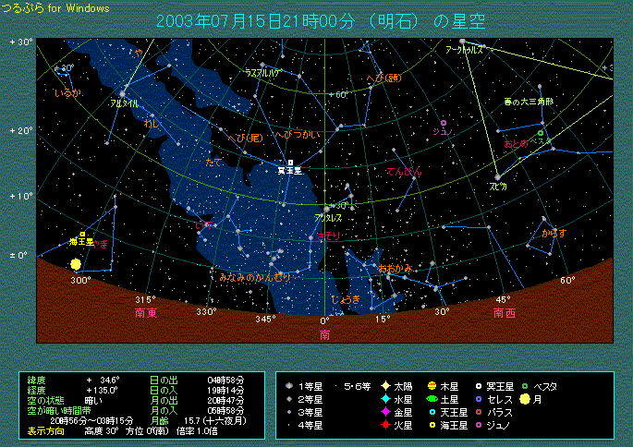Select the Uranus (天王星) legend icon
The width and height of the screenshot is (633, 447).
pos(432,412)
